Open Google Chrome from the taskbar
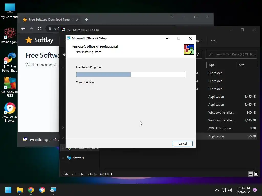262x196 pixels. [x=31, y=190]
